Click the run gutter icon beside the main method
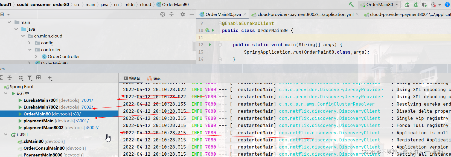451x157 pixels. (x=210, y=45)
